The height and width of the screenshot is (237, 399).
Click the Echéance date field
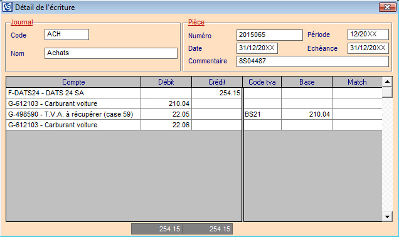pos(368,48)
